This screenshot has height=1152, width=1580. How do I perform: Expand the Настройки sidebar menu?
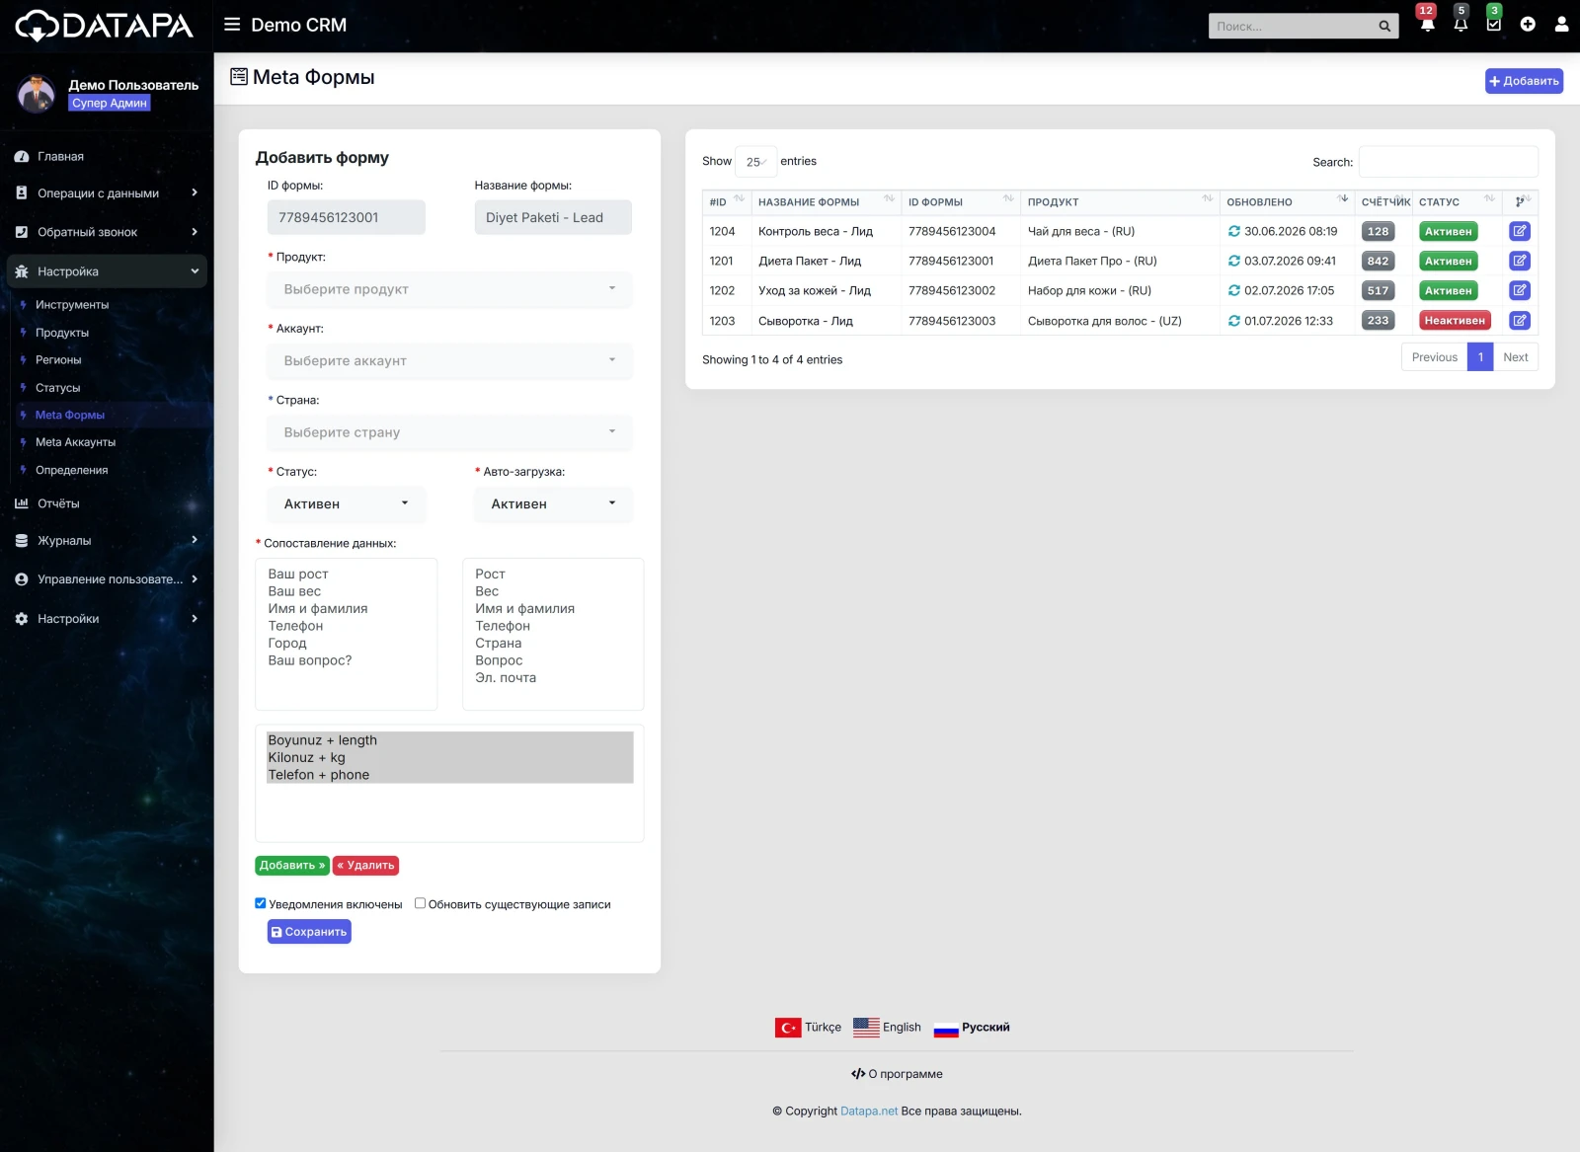coord(107,619)
